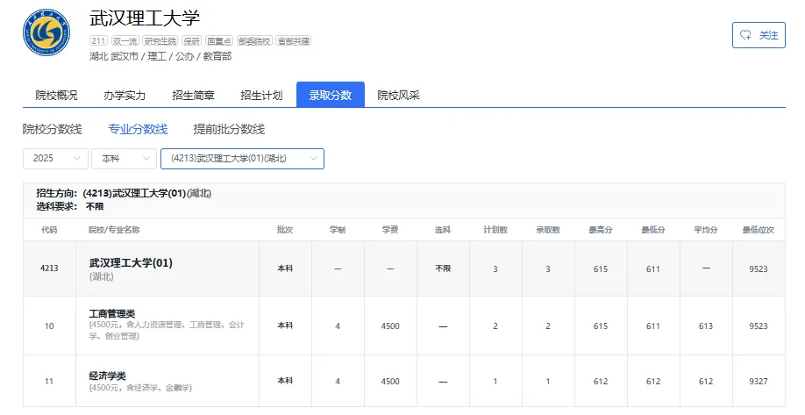Click average score 613 cell
This screenshot has height=415, width=805.
click(706, 326)
